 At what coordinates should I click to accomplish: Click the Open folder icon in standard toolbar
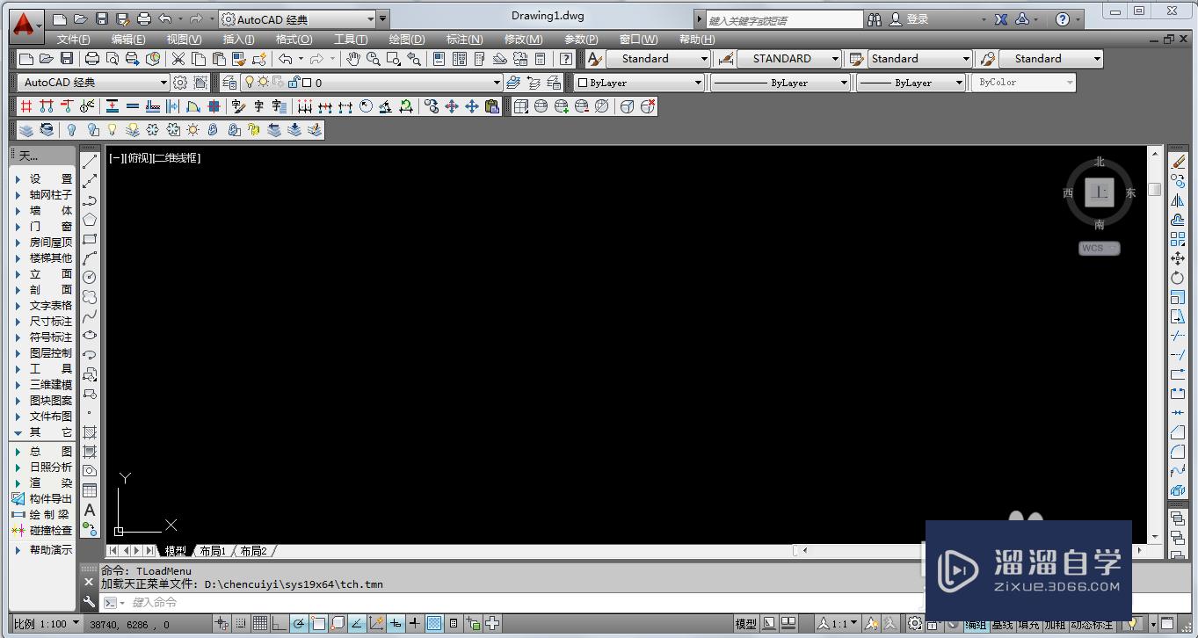47,59
